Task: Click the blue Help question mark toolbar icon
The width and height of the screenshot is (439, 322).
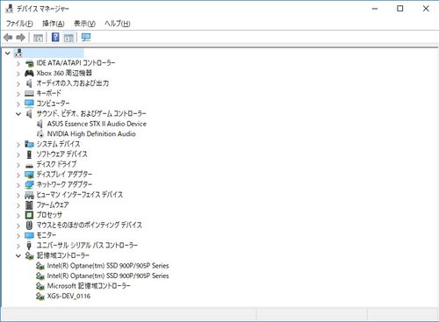Action: click(x=55, y=37)
